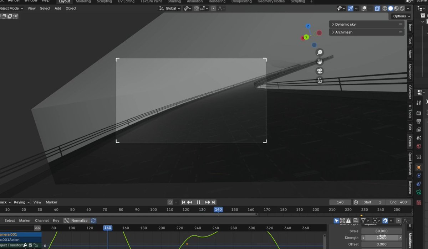The image size is (428, 249).
Task: Jump to first frame in timeline
Action: tap(183, 202)
